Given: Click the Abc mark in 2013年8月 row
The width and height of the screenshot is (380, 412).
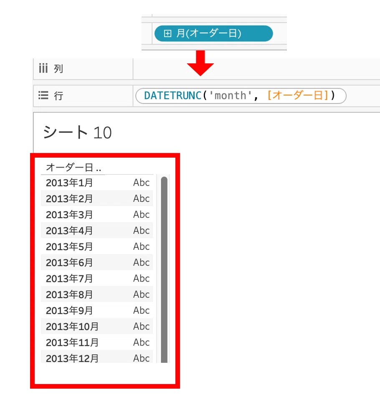Looking at the screenshot, I should (141, 294).
